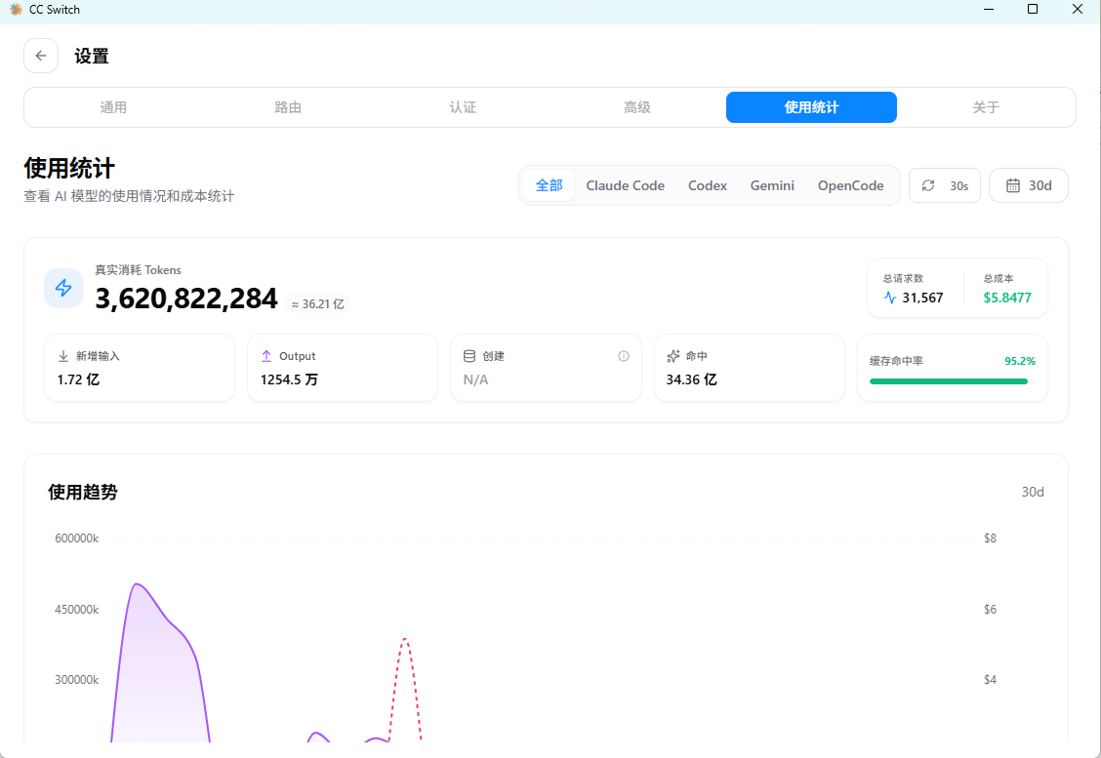Image resolution: width=1101 pixels, height=758 pixels.
Task: Click the pulse icon beside 31,567
Action: pos(889,298)
